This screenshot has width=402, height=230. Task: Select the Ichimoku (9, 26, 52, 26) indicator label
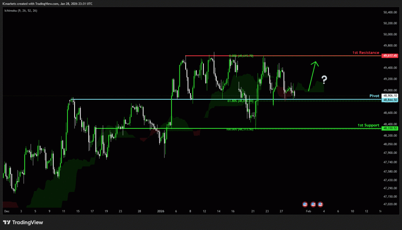tap(20, 11)
